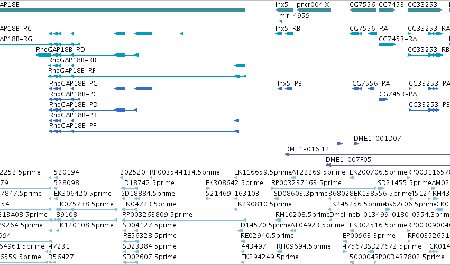Click the LD14570.5prime EST label
450x265 pixels.
point(264,226)
